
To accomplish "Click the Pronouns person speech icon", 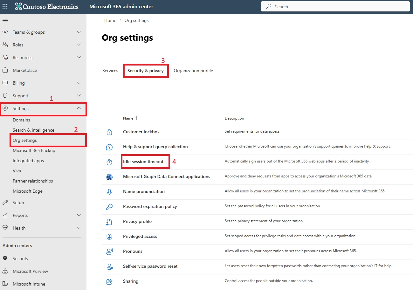I will pyautogui.click(x=109, y=252).
